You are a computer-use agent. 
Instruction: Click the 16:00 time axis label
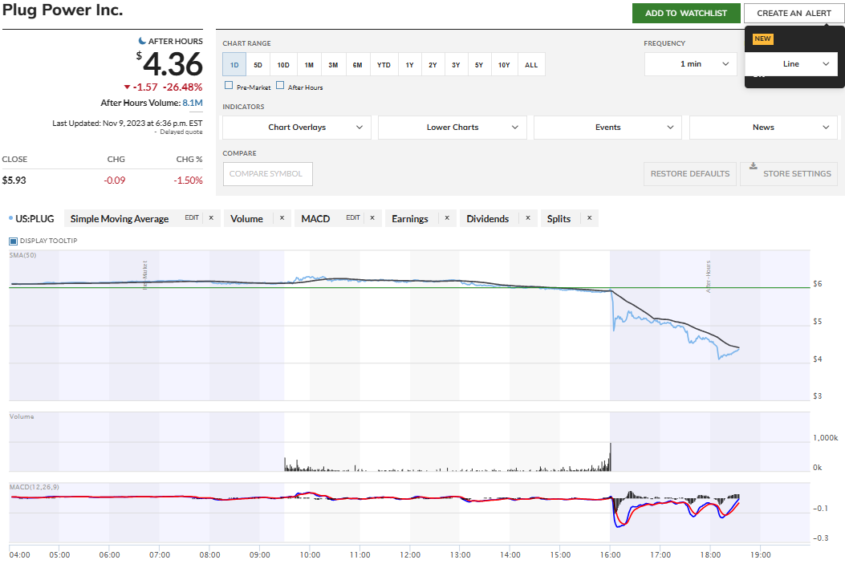[610, 554]
